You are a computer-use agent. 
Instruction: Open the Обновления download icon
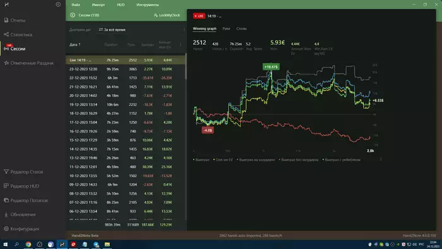coord(6,214)
